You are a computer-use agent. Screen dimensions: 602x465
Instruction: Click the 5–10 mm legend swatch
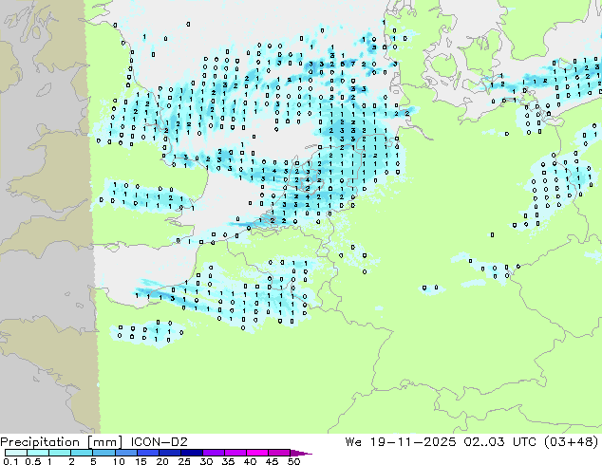click(x=103, y=453)
